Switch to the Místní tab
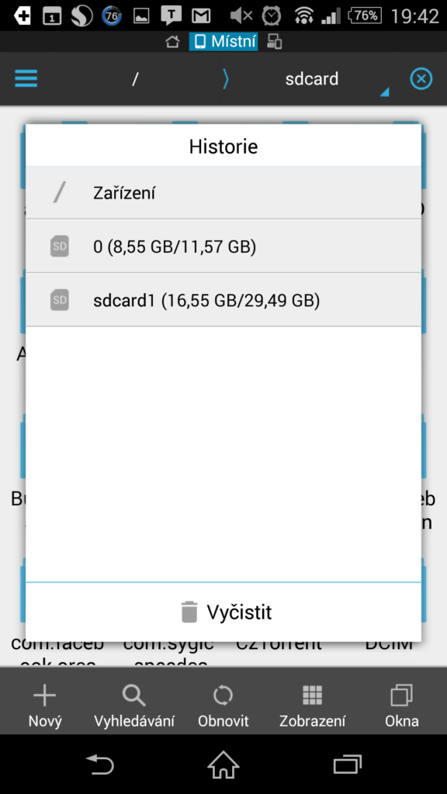The image size is (447, 794). click(223, 42)
